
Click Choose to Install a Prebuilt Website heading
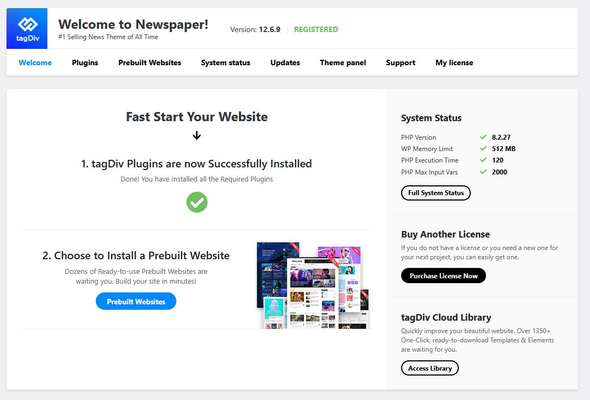(x=136, y=255)
